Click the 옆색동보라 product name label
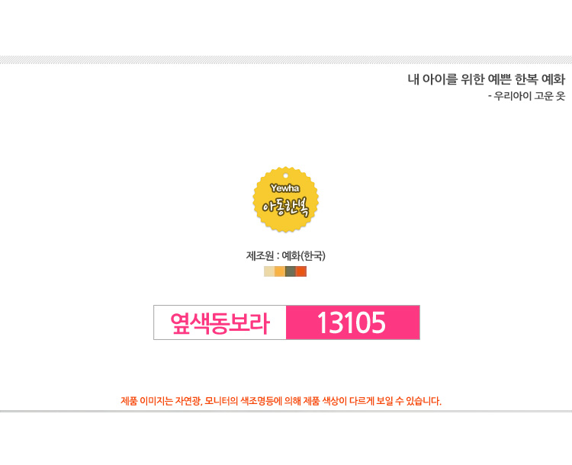The height and width of the screenshot is (465, 572). coord(220,322)
